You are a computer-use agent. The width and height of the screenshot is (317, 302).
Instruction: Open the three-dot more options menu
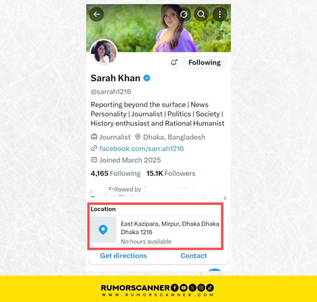[220, 14]
